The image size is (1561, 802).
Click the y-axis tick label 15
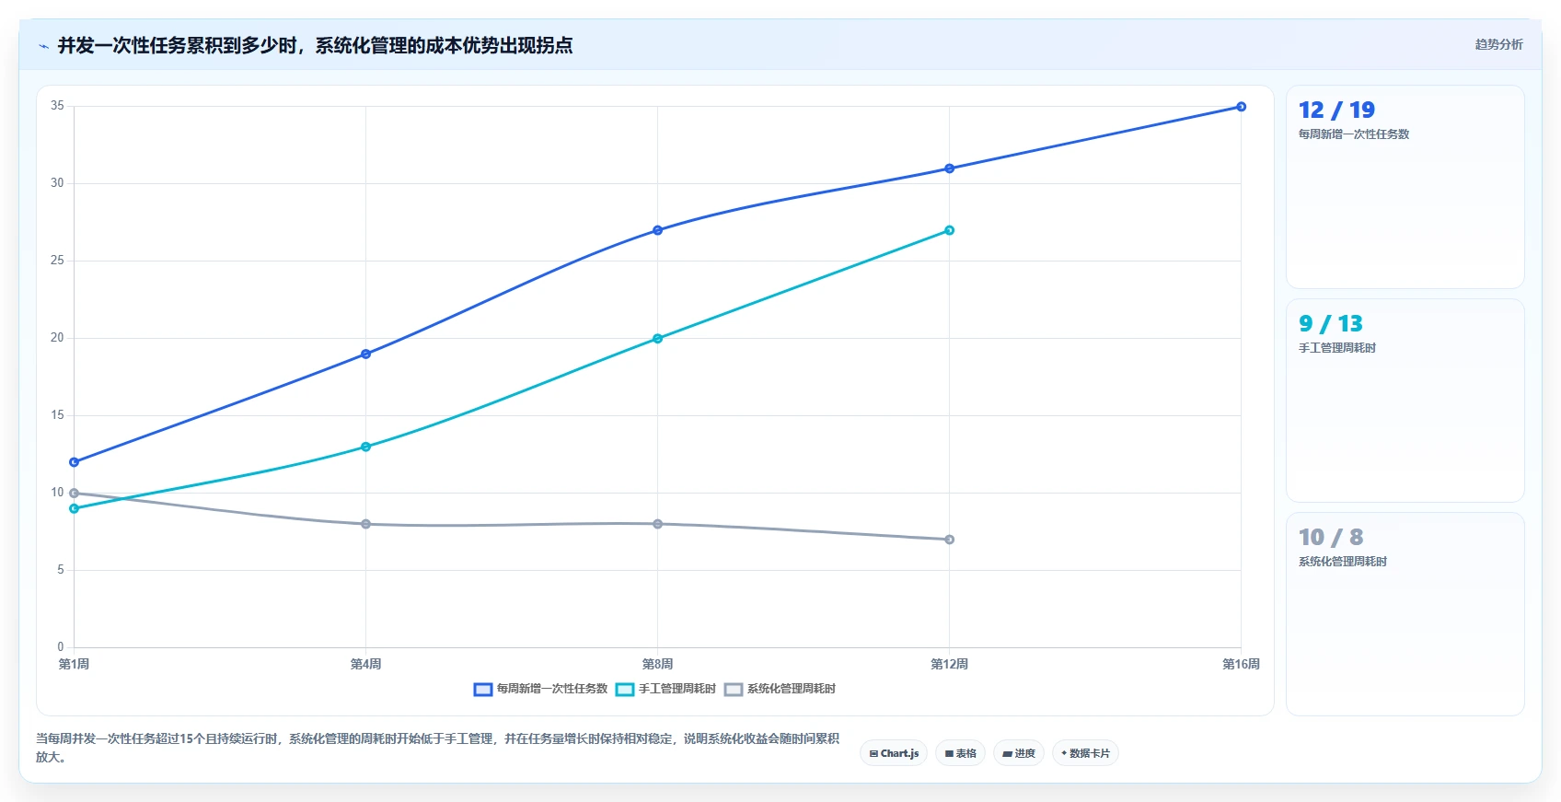click(57, 415)
